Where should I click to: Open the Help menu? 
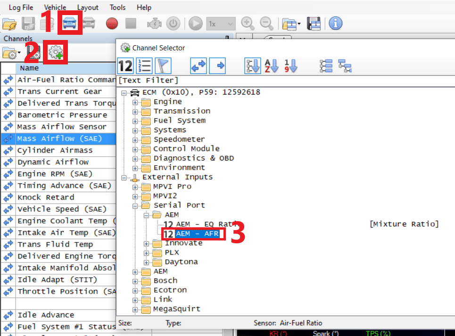click(144, 8)
